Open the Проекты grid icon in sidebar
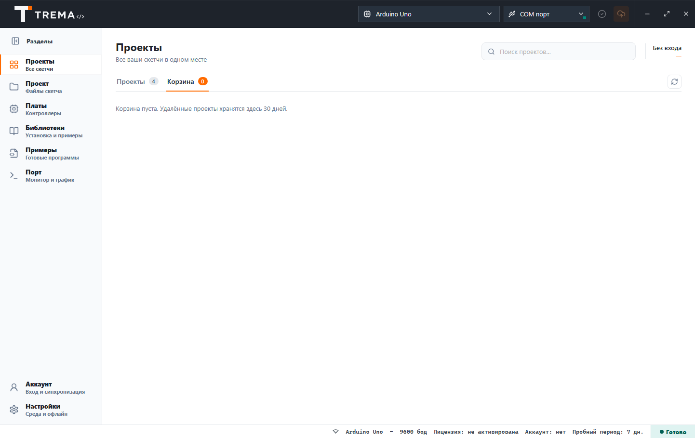 (14, 65)
